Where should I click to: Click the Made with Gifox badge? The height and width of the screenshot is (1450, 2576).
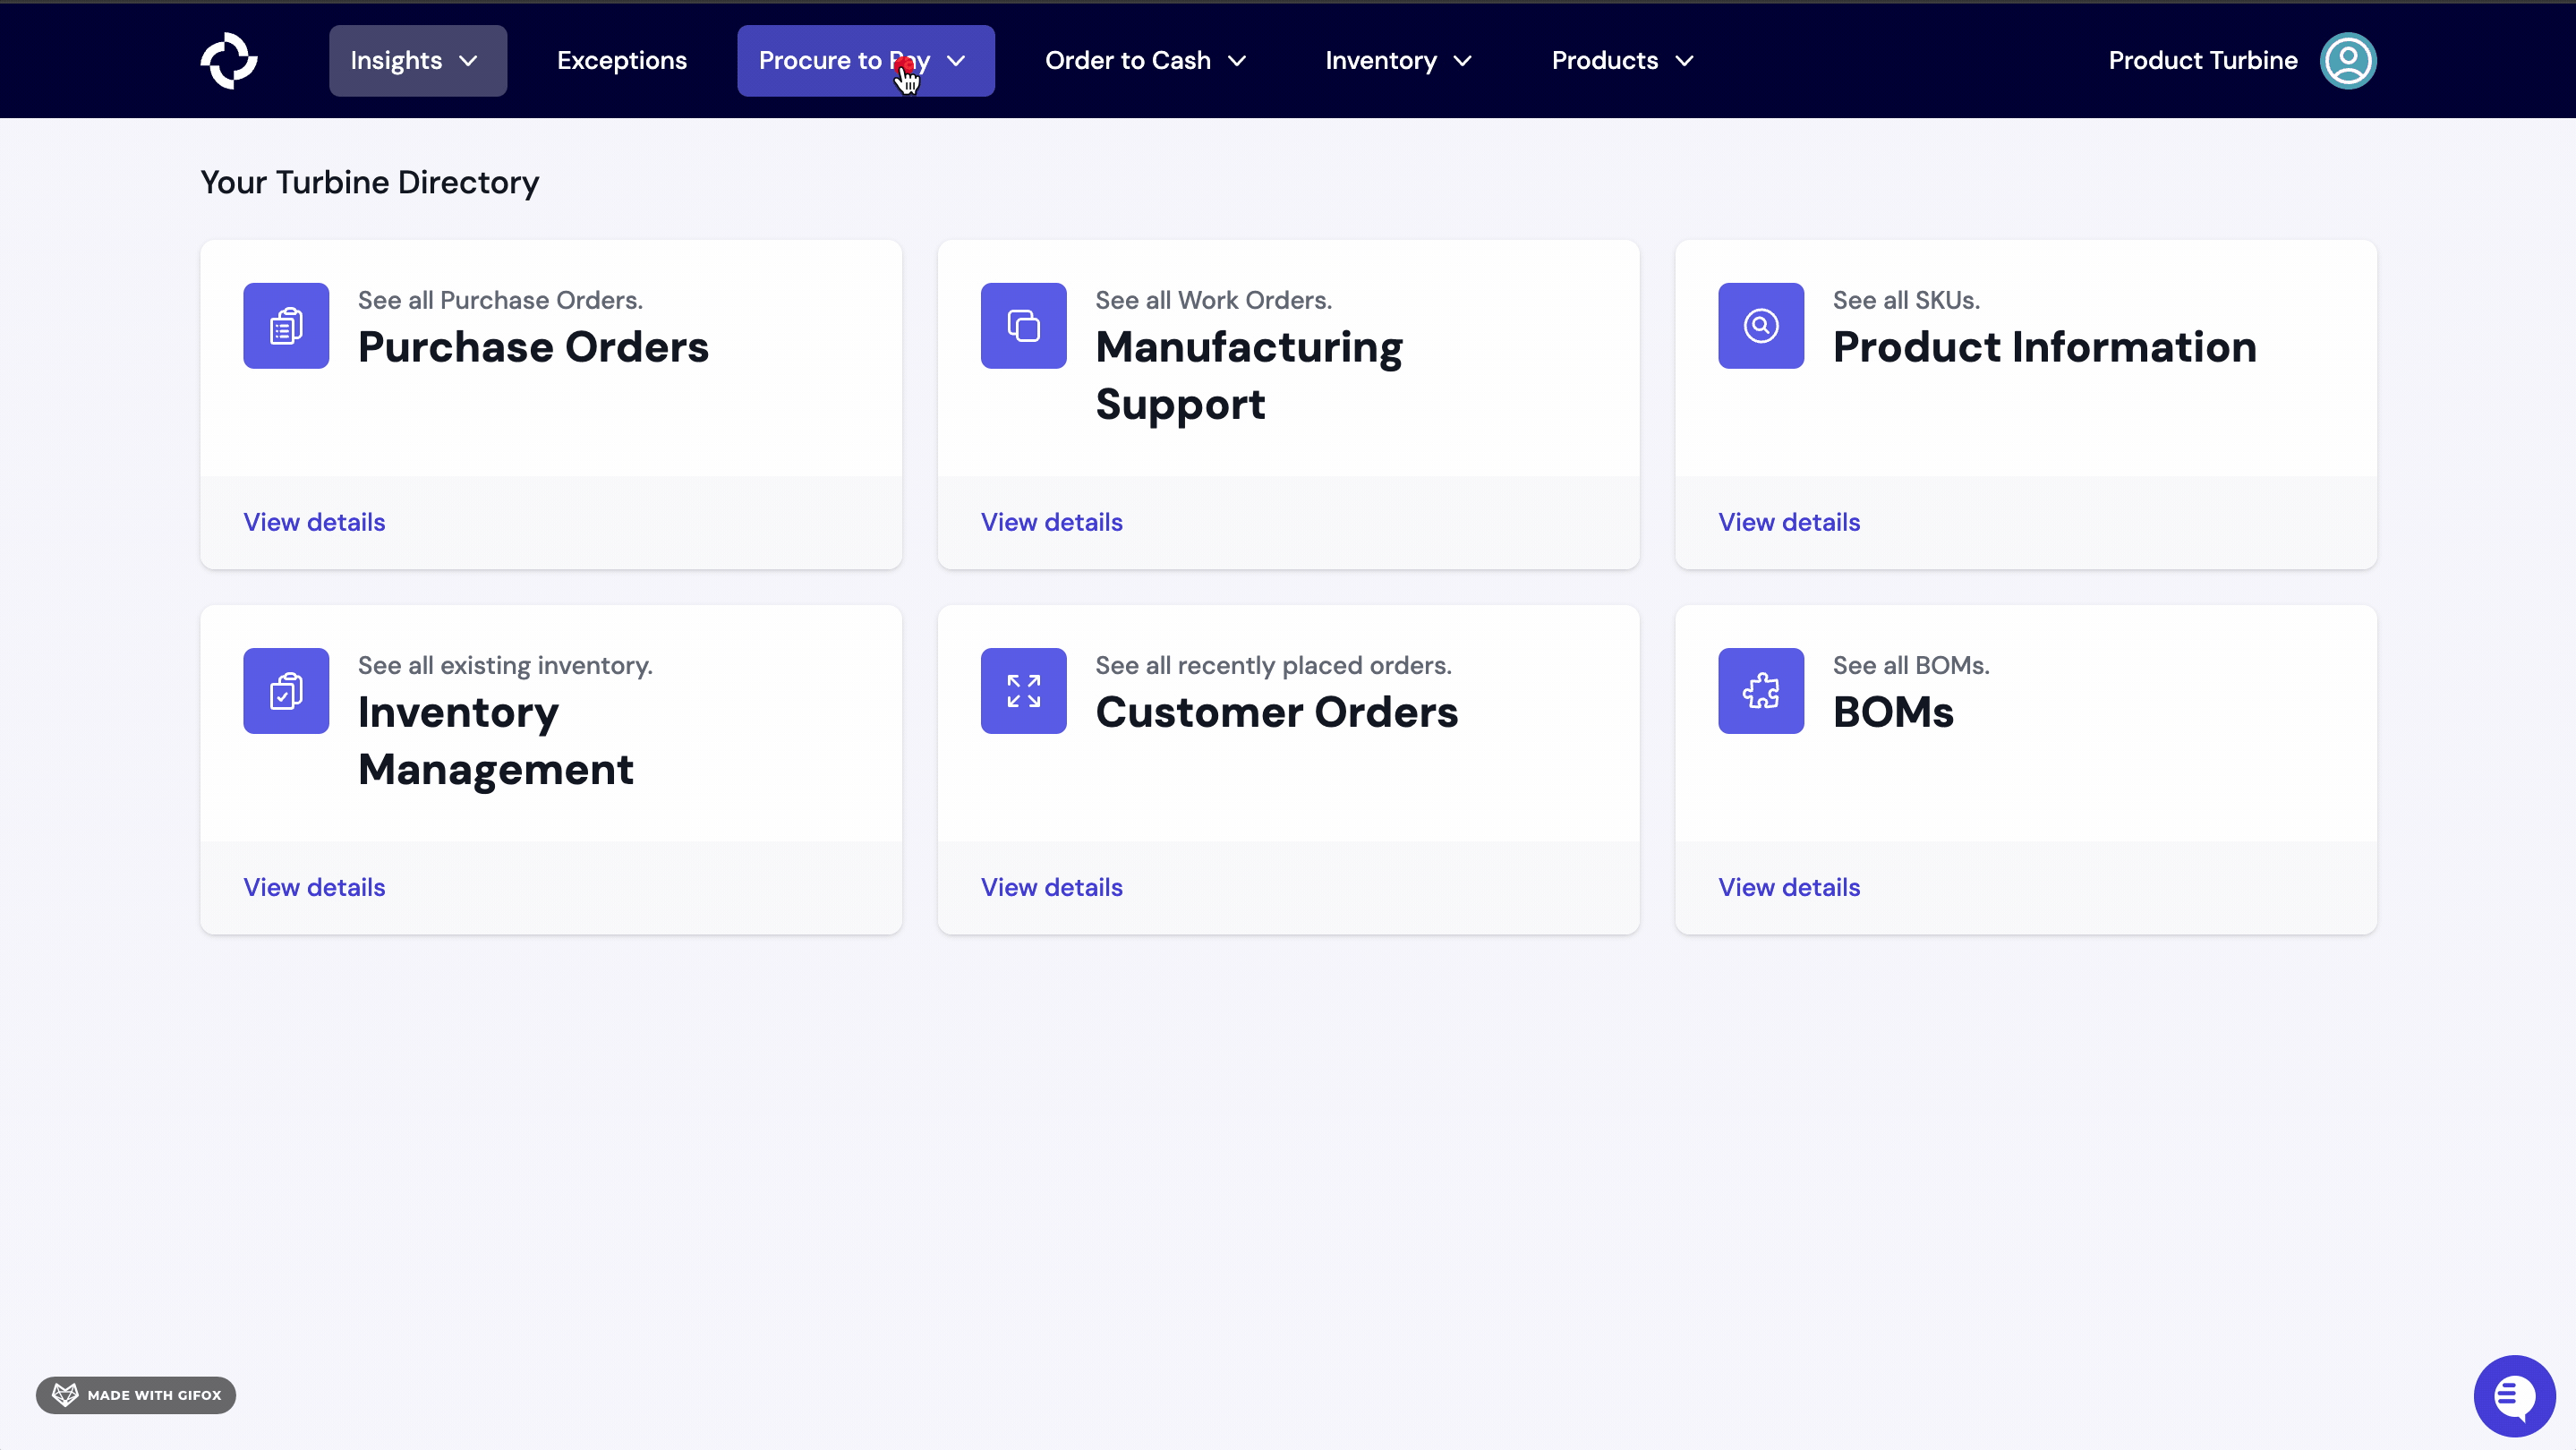pos(136,1395)
